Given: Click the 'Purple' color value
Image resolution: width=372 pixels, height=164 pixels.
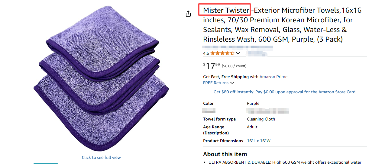Looking at the screenshot, I should coord(253,103).
